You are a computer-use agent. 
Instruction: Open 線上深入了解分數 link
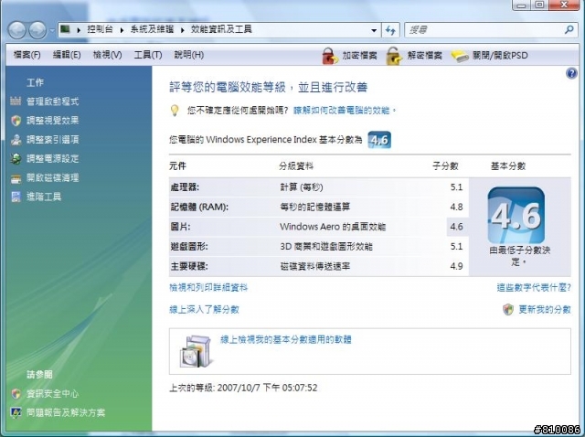(x=204, y=310)
